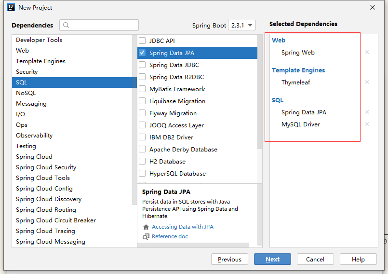Remove Spring Web from selected dependencies
Viewport: 388px width, 274px height.
coord(367,52)
